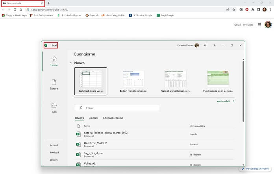This screenshot has height=174, width=274.
Task: Click the document icon in list header
Action: [79, 126]
